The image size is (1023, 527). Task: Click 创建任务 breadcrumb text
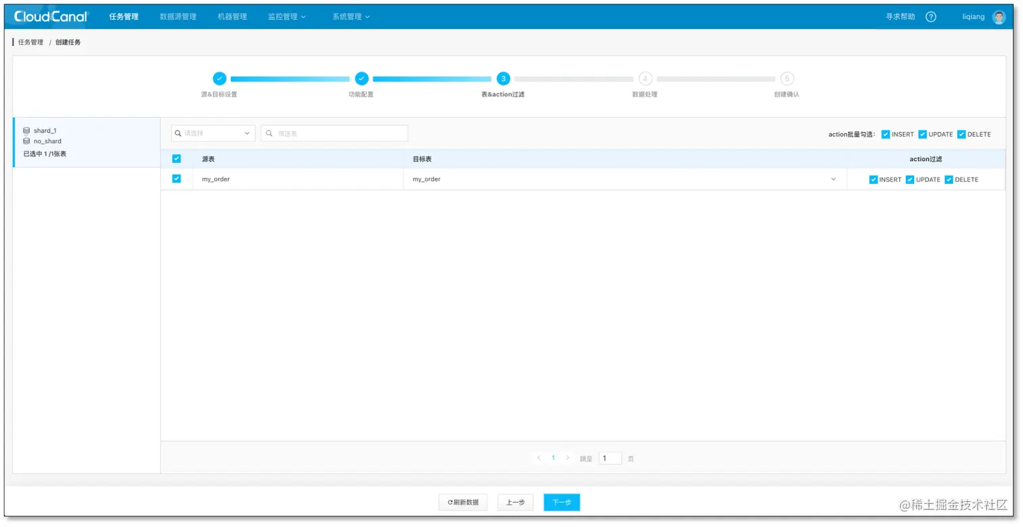pos(68,42)
